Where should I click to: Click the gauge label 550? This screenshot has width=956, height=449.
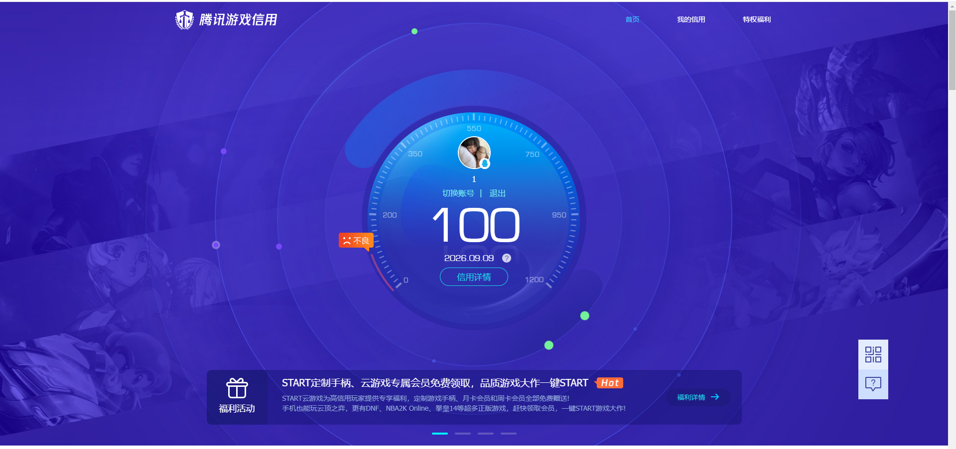pos(474,128)
